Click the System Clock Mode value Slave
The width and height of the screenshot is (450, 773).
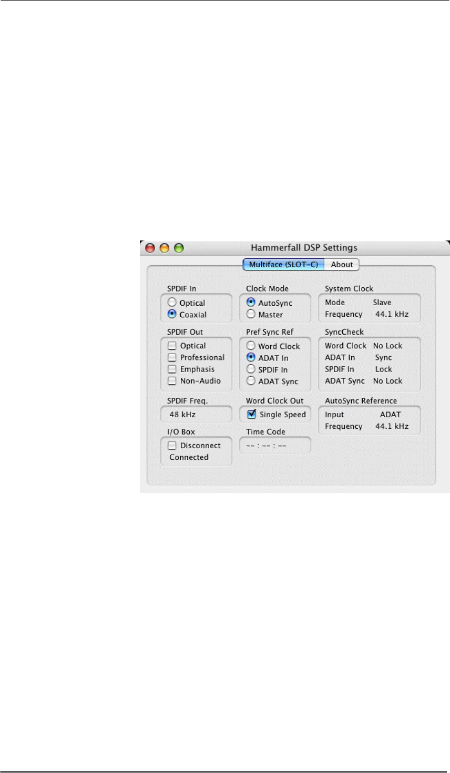point(382,303)
